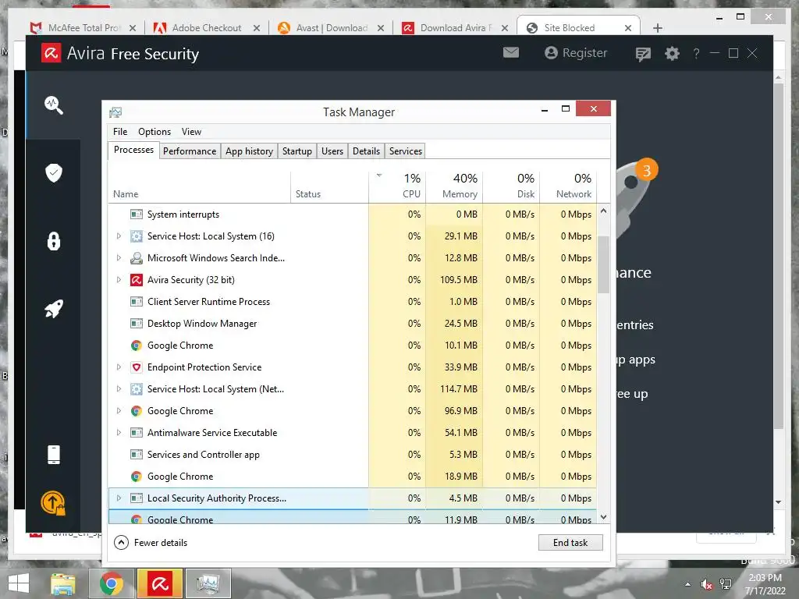Click the process list scroll down arrow

(604, 517)
